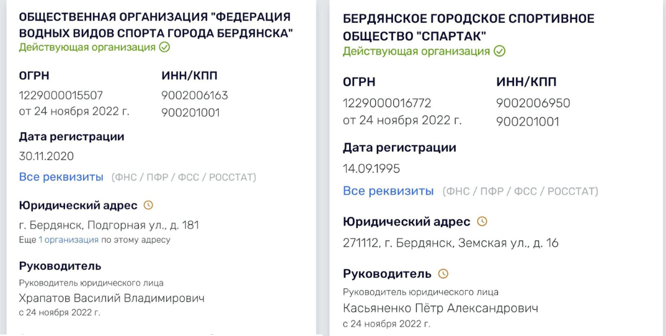Viewport: 666px width, 336px height.
Task: Click Касьяненко Пётр Александрович director name
Action: point(440,308)
